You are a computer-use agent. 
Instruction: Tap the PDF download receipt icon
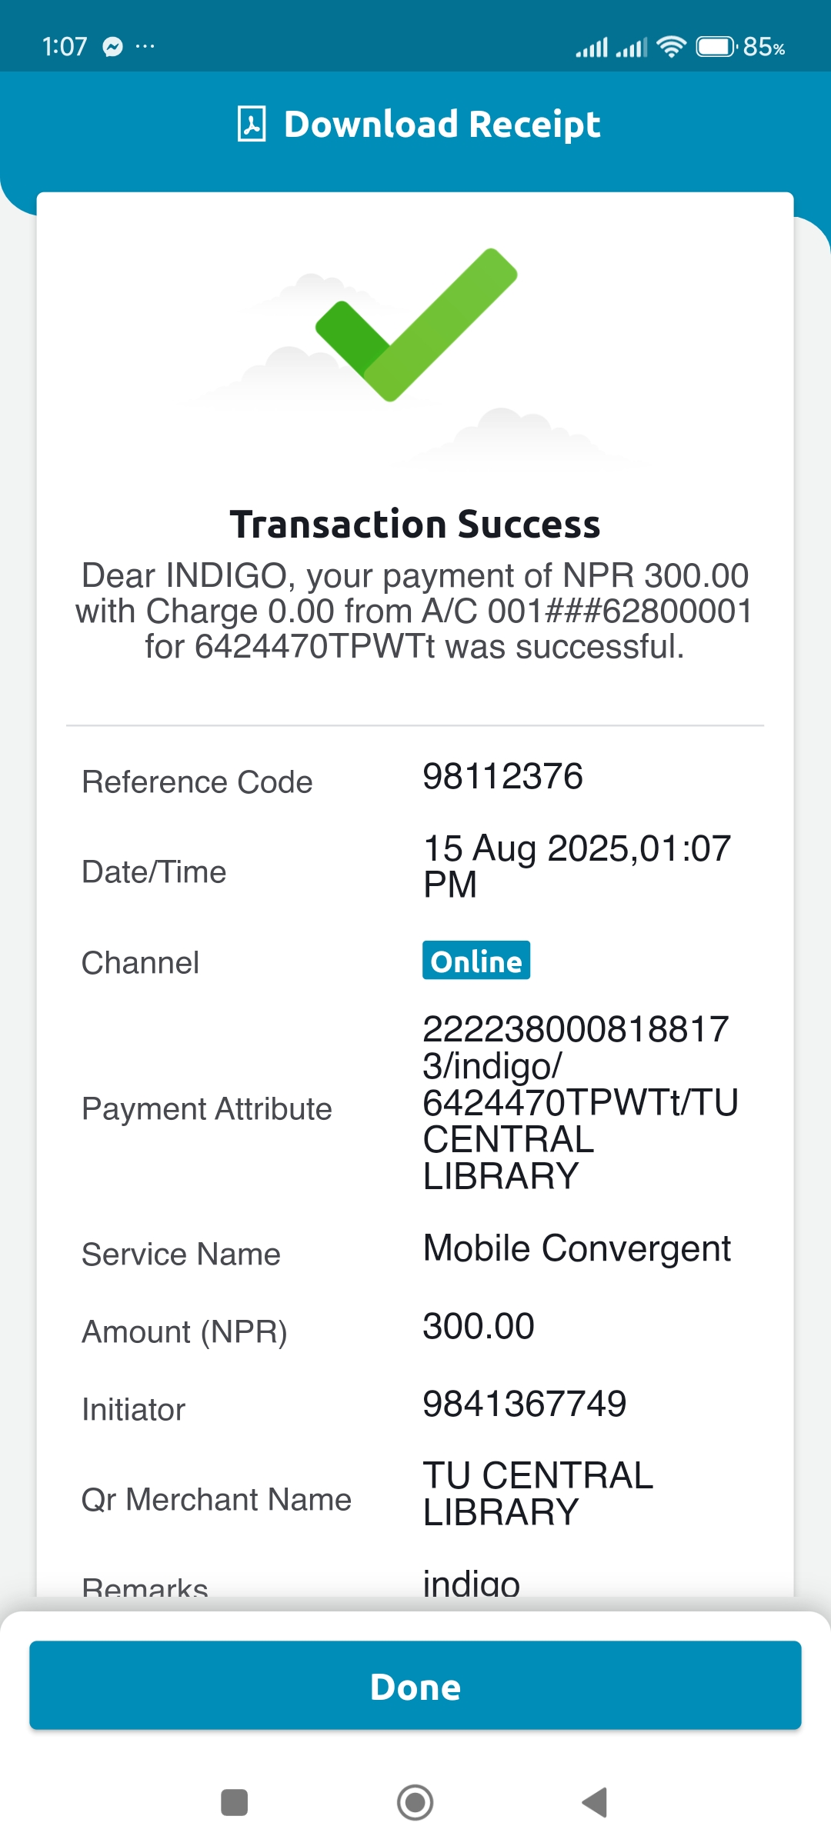pyautogui.click(x=252, y=125)
